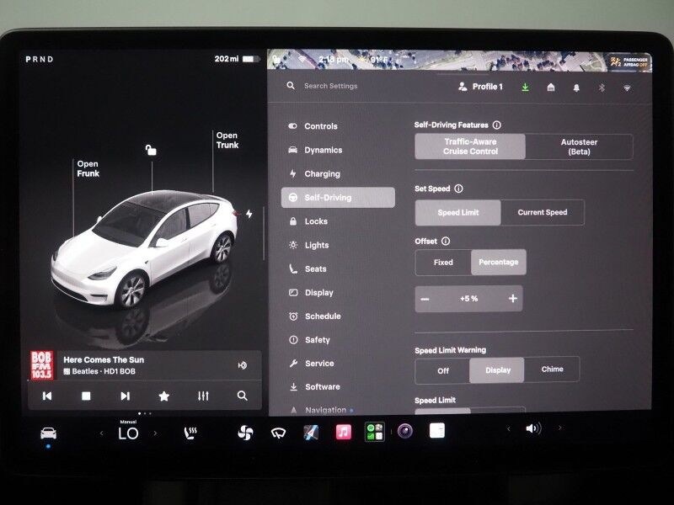Open seat heater control icon
Screen dimensions: 674x505
(x=190, y=433)
